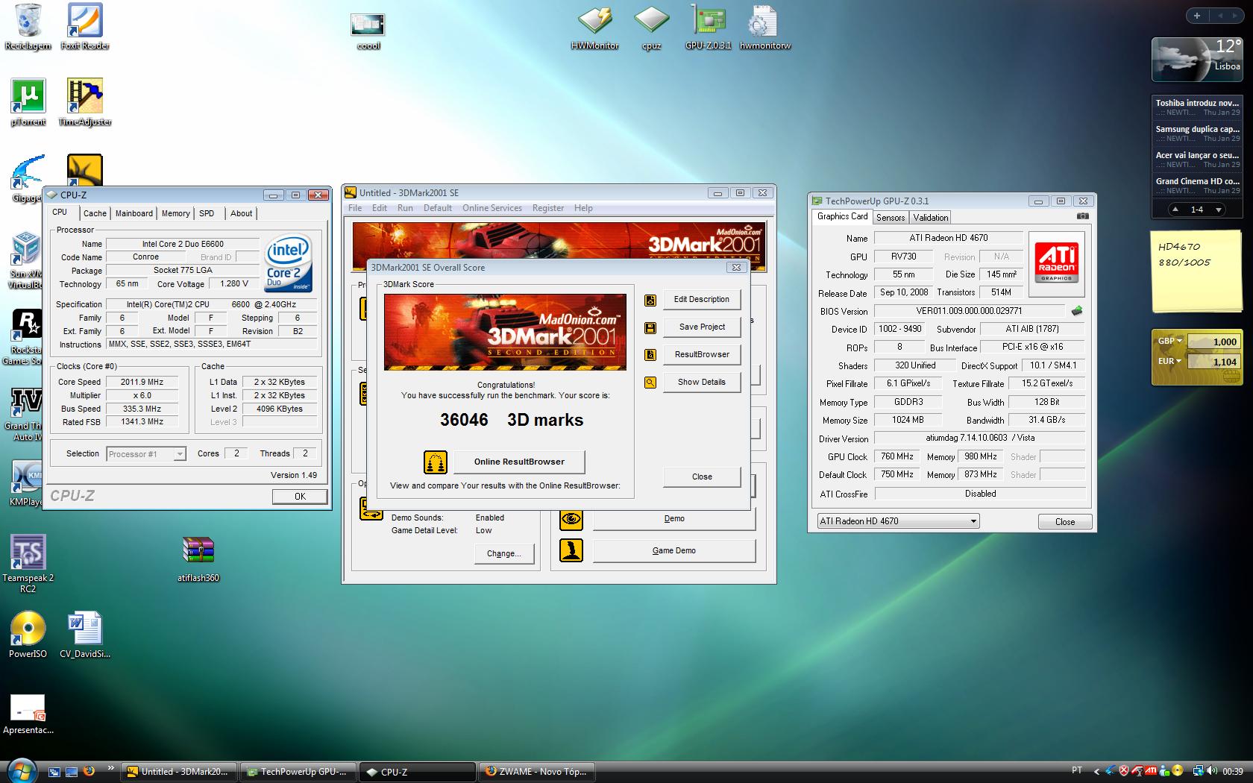Switch to ZWAME - Novo Tóp... taskbar button
This screenshot has height=783, width=1253.
(x=536, y=772)
